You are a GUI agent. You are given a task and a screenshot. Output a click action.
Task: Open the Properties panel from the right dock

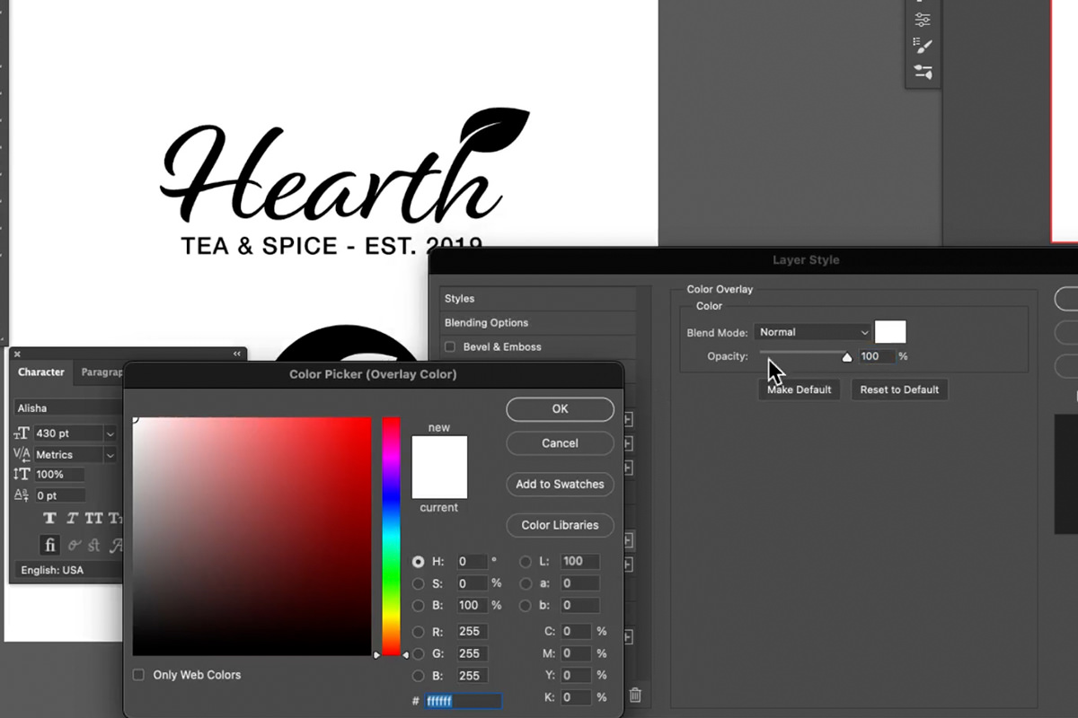click(x=923, y=18)
